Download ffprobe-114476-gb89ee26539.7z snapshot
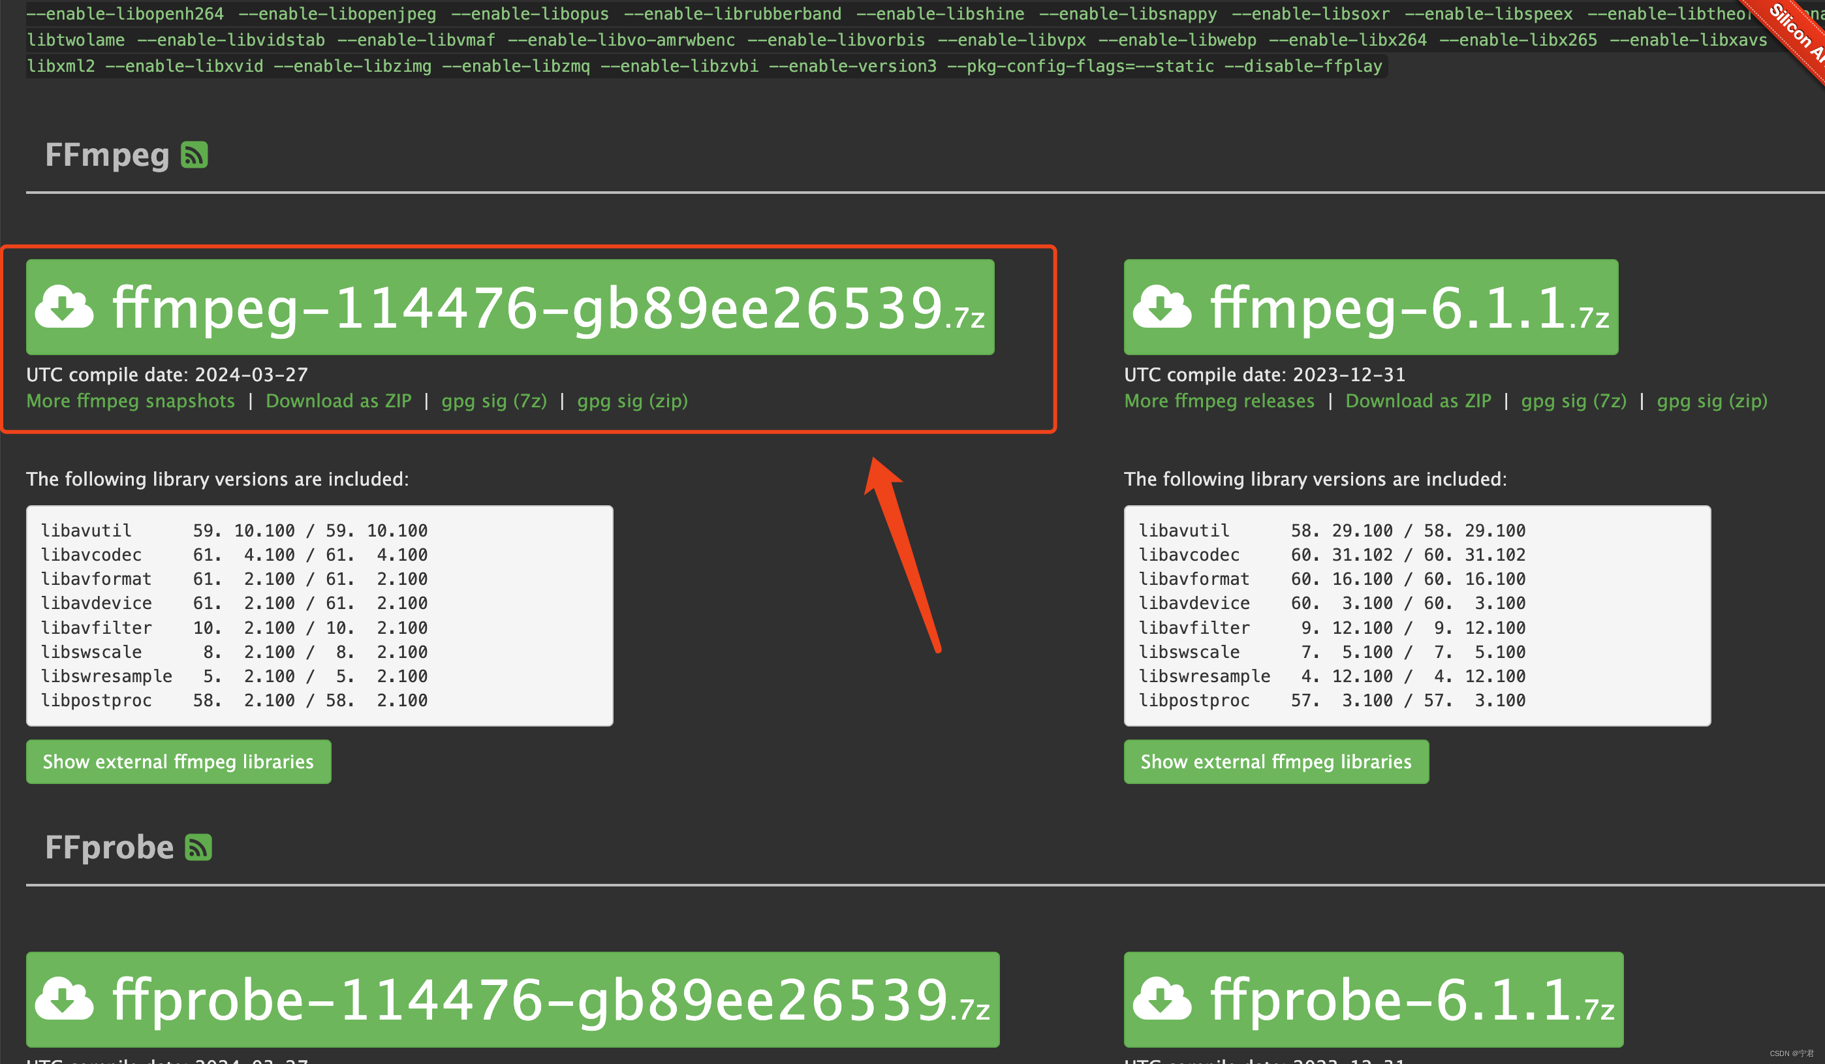The image size is (1825, 1064). coord(513,999)
